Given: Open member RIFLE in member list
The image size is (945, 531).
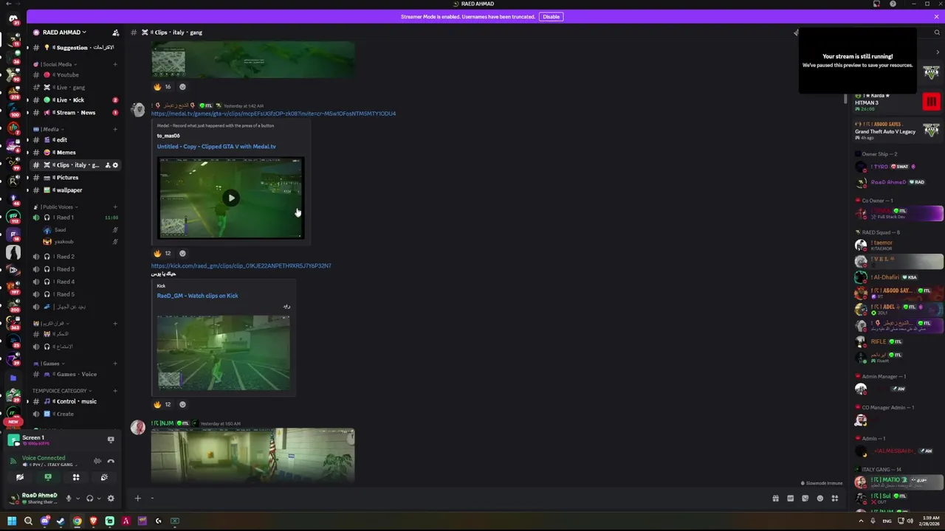Looking at the screenshot, I should pos(898,341).
